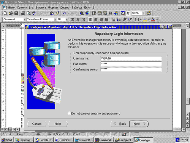The image size is (190, 143).
Task: Toggle bold formatting
Action: 73,19
